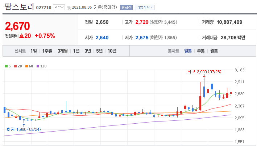Open the 기업개요 dropdown
257x146 pixels.
(x=145, y=8)
